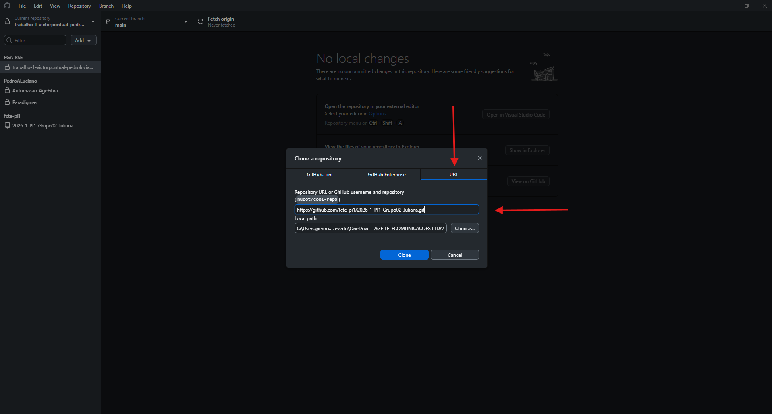
Task: Open the View menu
Action: (x=55, y=6)
